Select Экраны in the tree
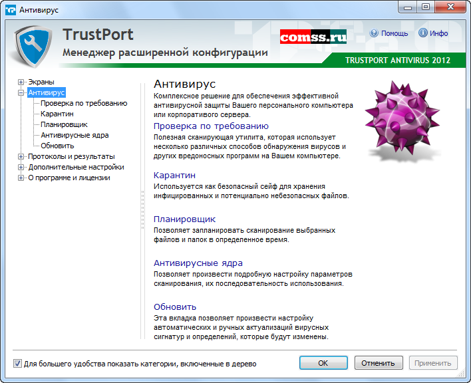The image size is (471, 383). [x=41, y=82]
